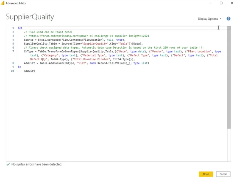Image resolution: width=235 pixels, height=183 pixels.
Task: Click 'No syntax errors have been detected.' message
Action: tap(37, 164)
